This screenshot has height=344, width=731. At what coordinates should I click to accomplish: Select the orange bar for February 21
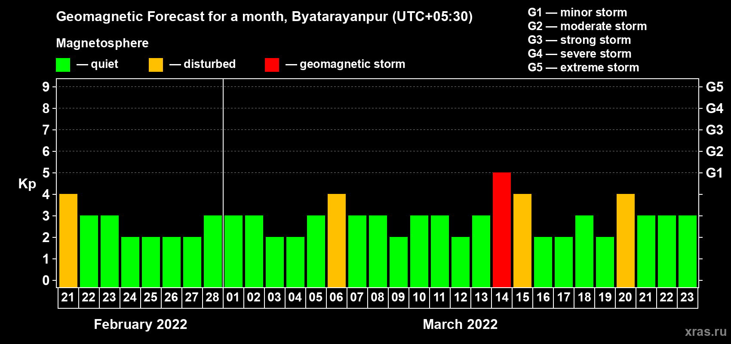[x=68, y=240]
